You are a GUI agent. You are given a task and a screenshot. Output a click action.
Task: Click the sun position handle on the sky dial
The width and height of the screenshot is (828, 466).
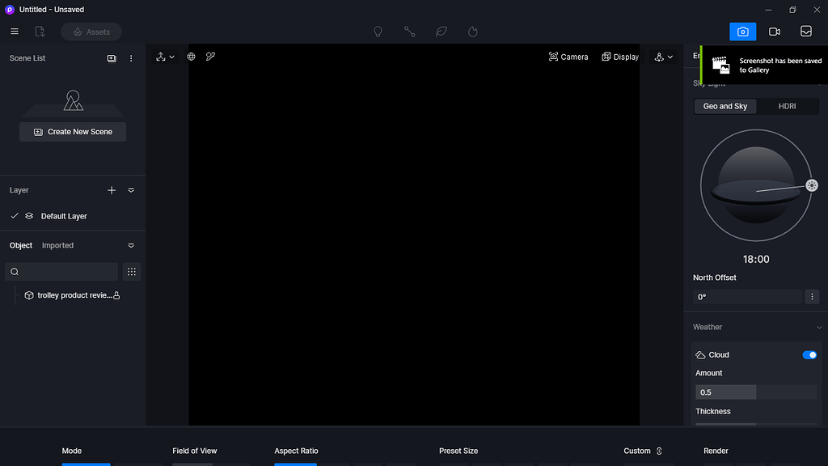coord(811,185)
